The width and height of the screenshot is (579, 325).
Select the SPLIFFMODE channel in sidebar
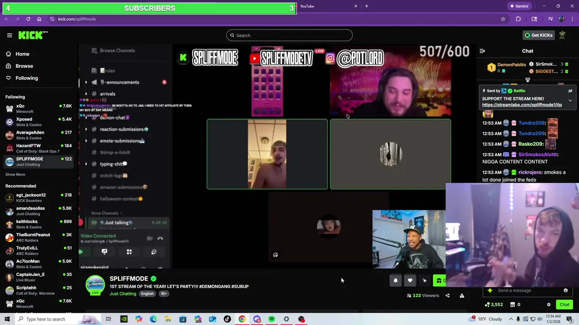pyautogui.click(x=38, y=162)
